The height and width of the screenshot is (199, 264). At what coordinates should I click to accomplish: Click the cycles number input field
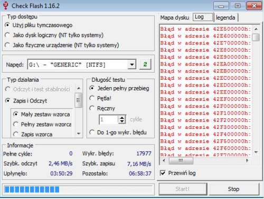[109, 119]
